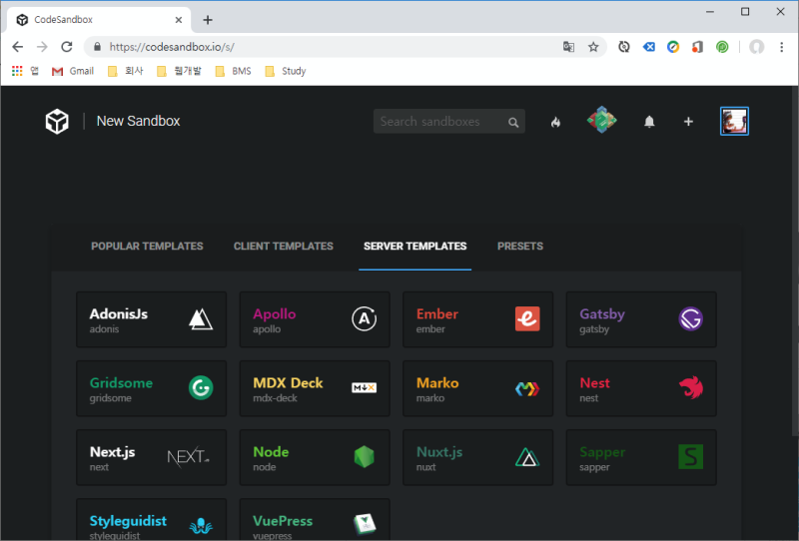
Task: Switch to Popular Templates tab
Action: (147, 247)
